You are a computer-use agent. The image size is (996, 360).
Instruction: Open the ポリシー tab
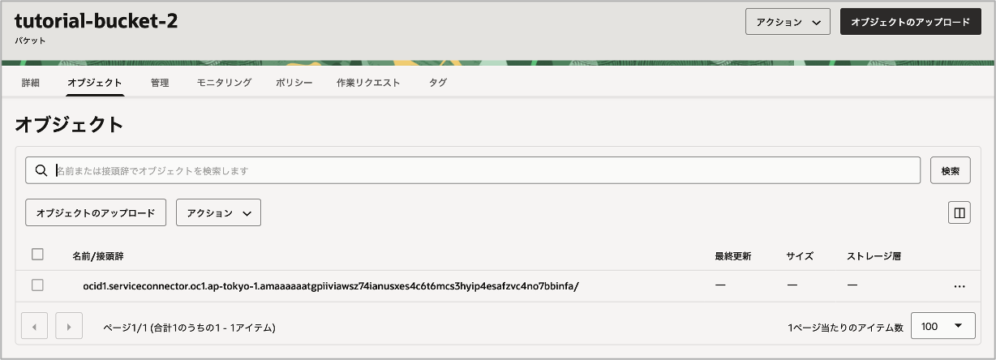point(294,83)
